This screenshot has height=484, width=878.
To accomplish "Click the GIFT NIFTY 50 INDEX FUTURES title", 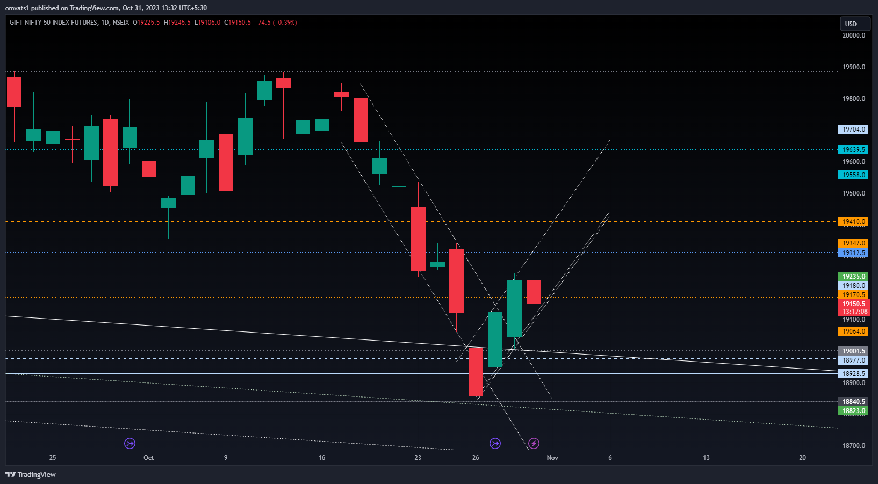I will click(54, 23).
